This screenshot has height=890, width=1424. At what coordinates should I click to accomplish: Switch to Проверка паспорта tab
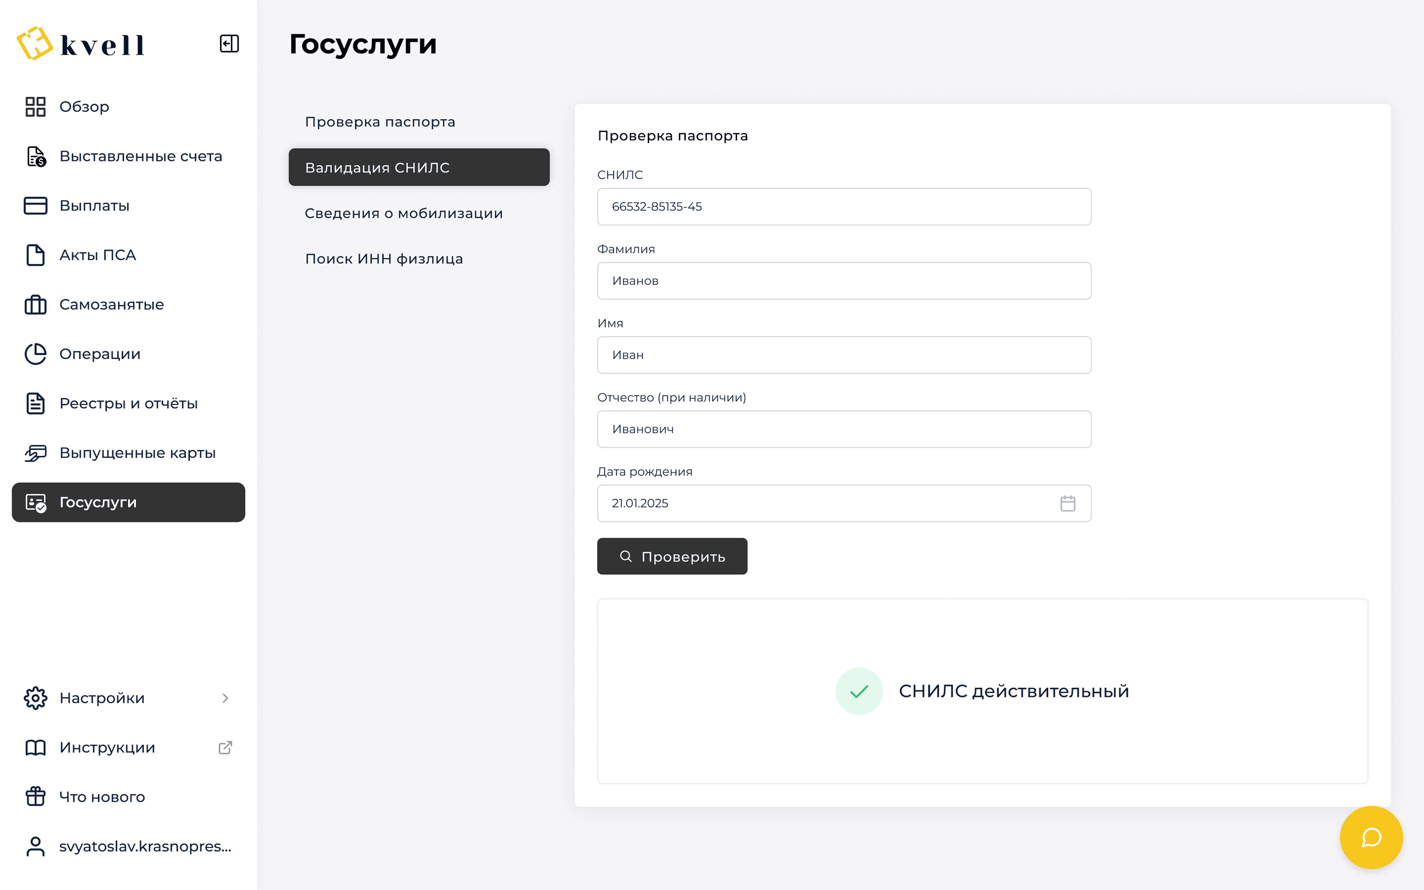point(380,122)
